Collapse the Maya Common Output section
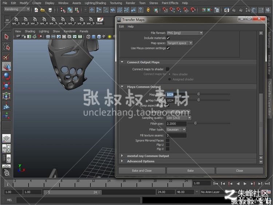The height and width of the screenshot is (205, 273). pos(122,86)
